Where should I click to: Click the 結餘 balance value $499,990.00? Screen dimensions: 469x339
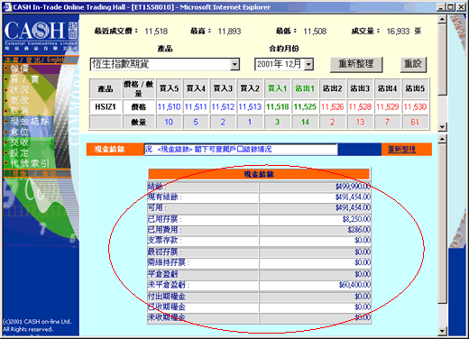[x=353, y=187]
